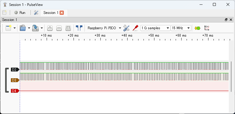
Task: Open the settings wrench icon beside Run
Action: point(36,13)
